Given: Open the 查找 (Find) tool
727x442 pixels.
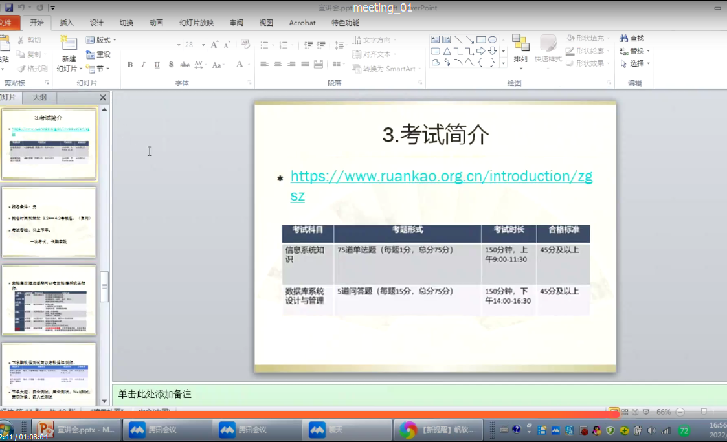Looking at the screenshot, I should click(632, 39).
